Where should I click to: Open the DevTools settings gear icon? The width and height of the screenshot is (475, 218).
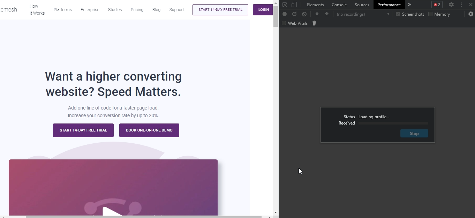click(451, 5)
